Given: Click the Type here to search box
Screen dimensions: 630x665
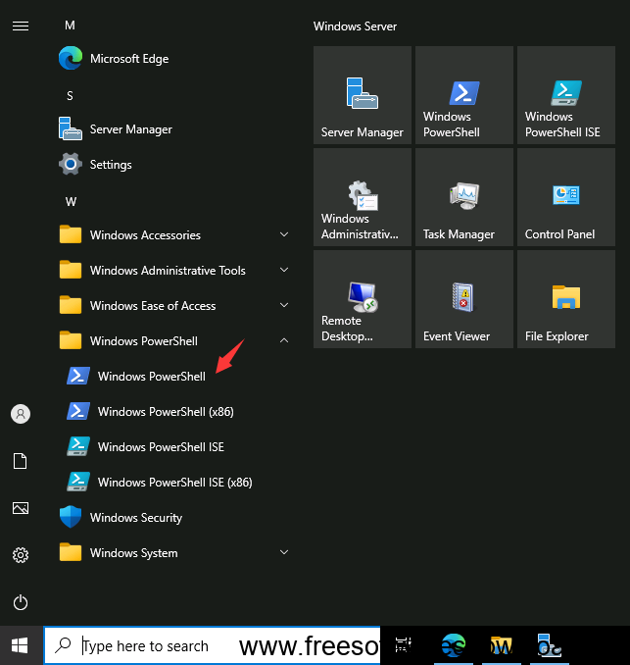Looking at the screenshot, I should click(x=213, y=646).
